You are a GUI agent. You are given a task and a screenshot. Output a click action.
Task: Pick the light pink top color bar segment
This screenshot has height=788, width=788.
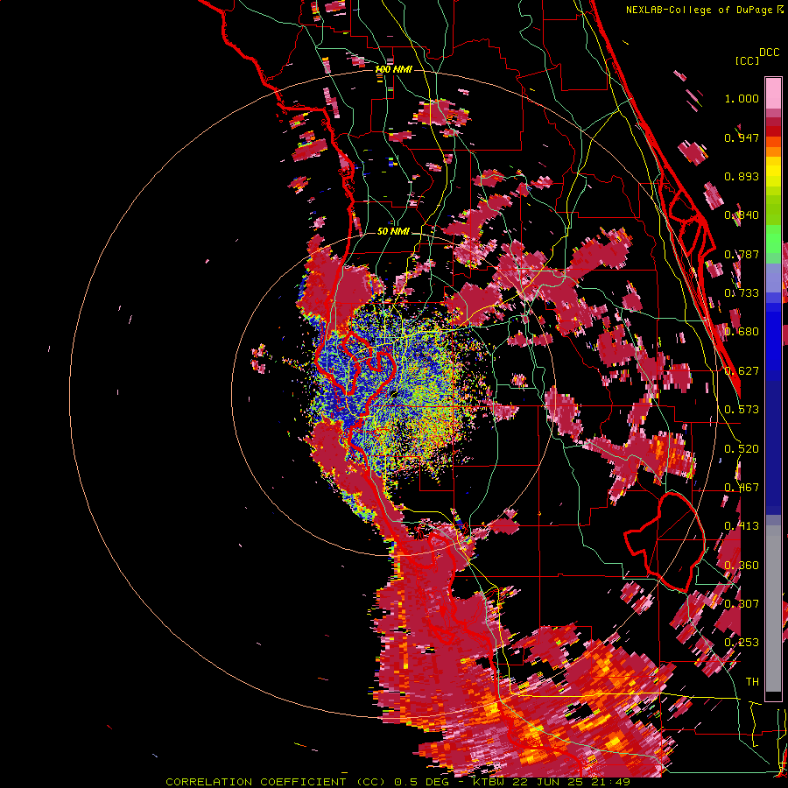pyautogui.click(x=773, y=94)
